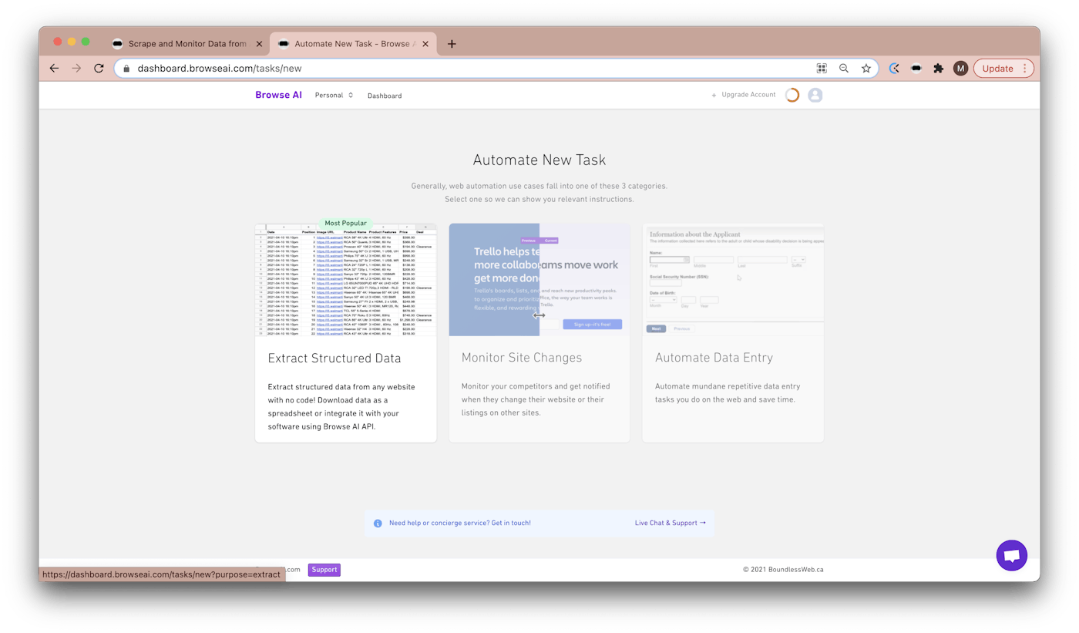1079x633 pixels.
Task: Reload the page
Action: coord(99,68)
